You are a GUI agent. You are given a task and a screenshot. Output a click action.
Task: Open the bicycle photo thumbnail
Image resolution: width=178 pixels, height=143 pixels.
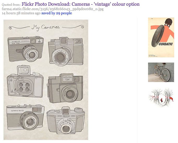point(161,72)
